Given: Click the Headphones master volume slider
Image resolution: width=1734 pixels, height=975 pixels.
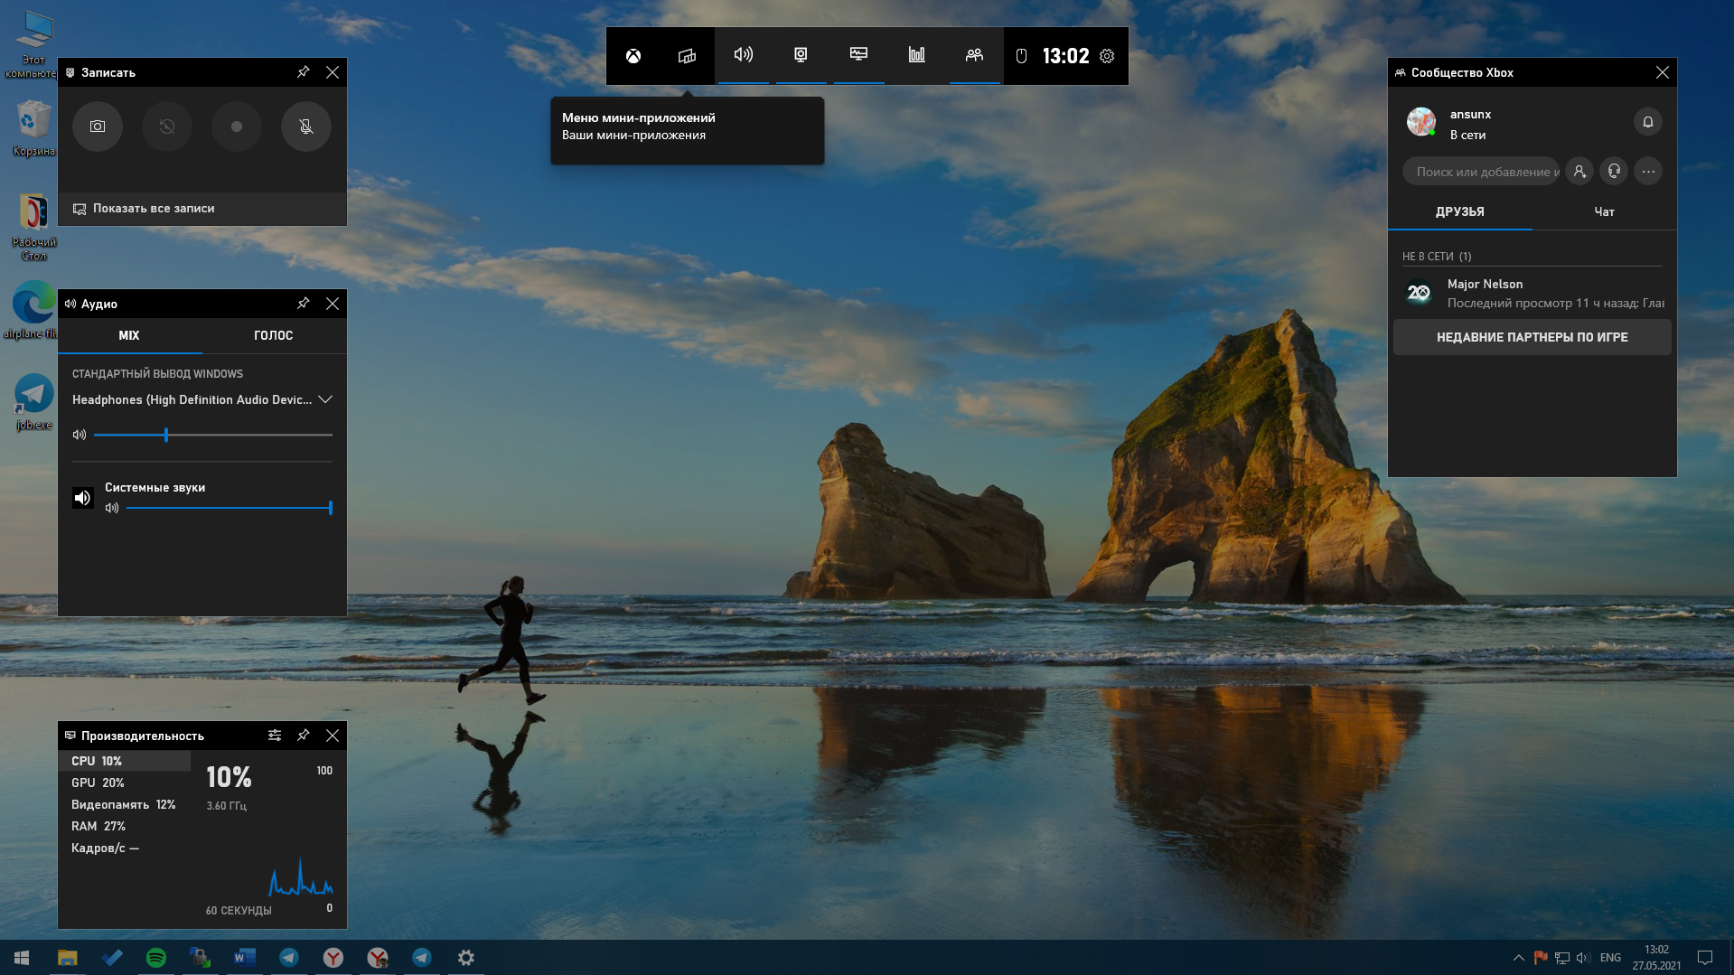Looking at the screenshot, I should 212,436.
